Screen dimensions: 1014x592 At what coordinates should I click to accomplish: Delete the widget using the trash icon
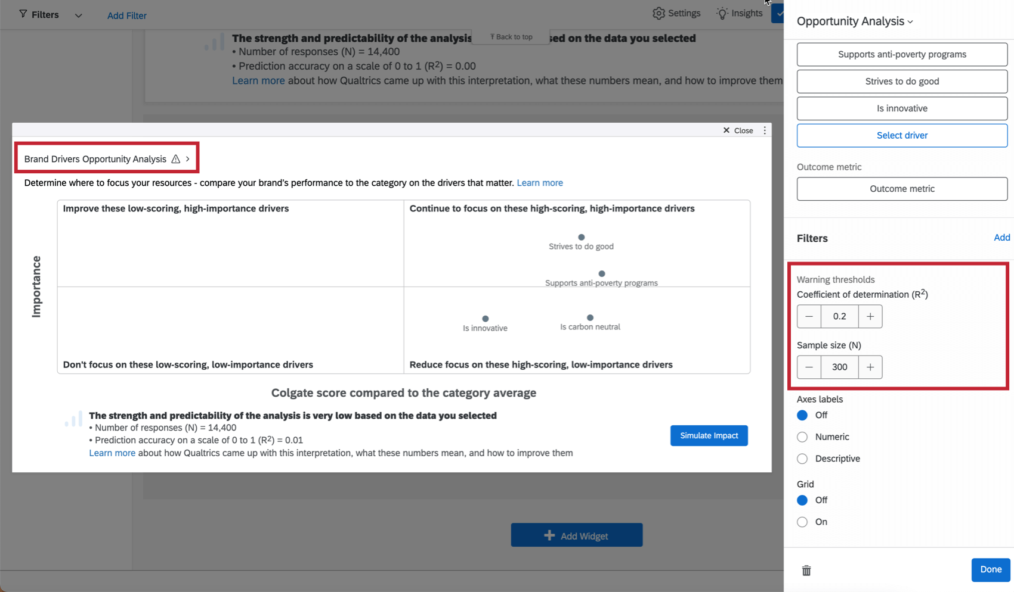[x=806, y=570]
